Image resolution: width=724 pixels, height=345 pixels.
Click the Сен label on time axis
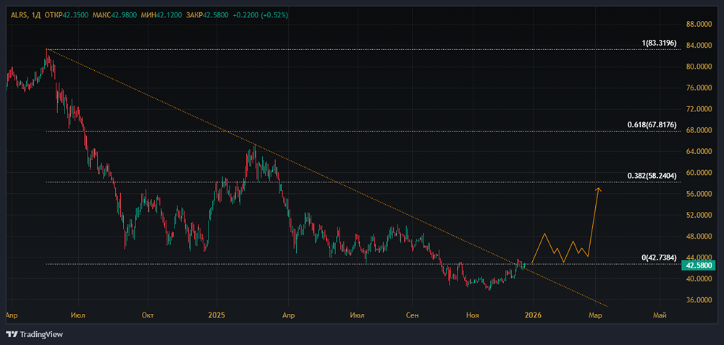coord(412,316)
